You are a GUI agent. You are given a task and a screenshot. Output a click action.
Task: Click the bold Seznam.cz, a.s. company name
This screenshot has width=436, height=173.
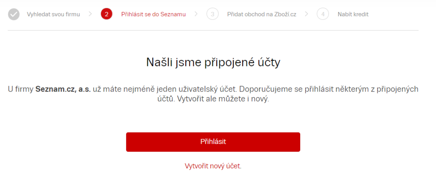(63, 89)
